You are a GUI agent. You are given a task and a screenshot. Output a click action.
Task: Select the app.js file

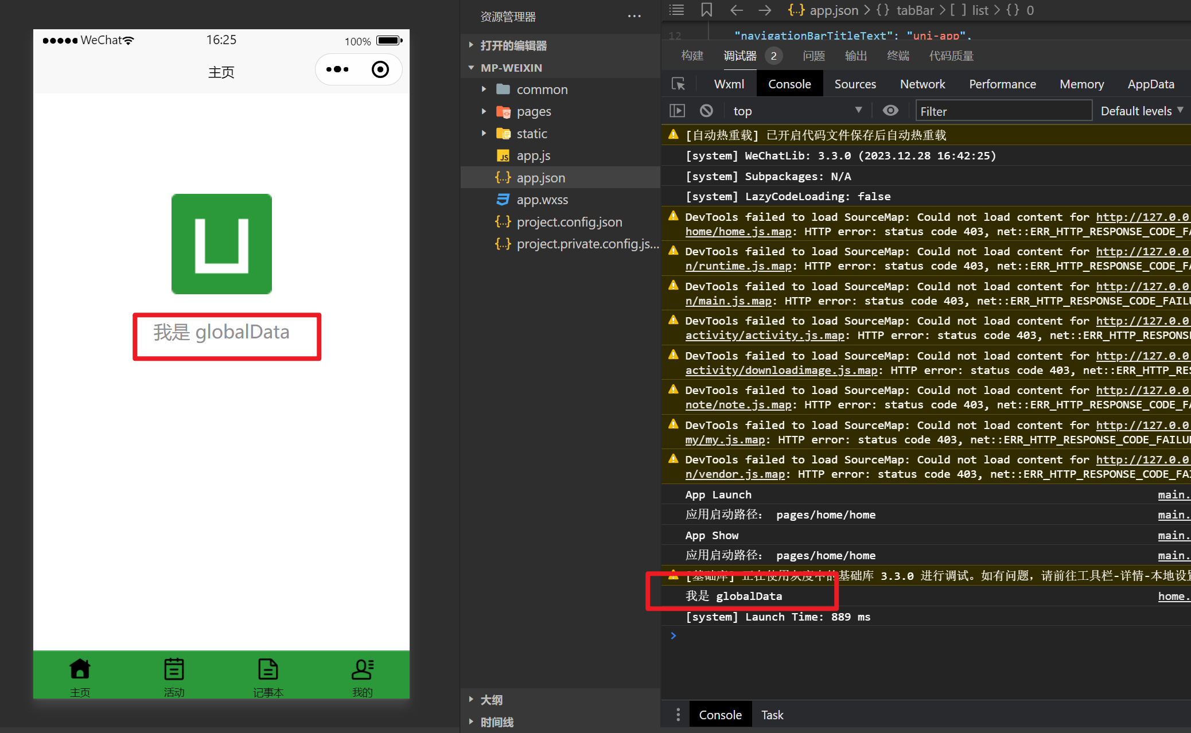point(533,155)
